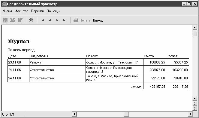Click the Печать button label
199x118 pixels.
85,20
